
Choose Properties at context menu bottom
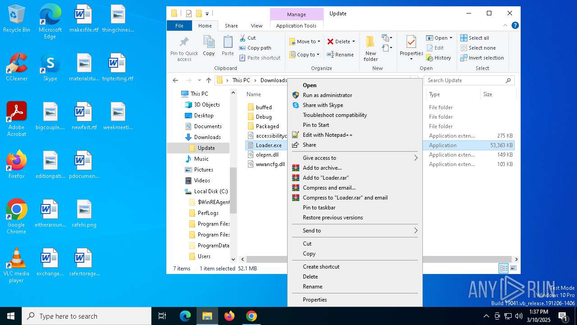[x=355, y=300]
